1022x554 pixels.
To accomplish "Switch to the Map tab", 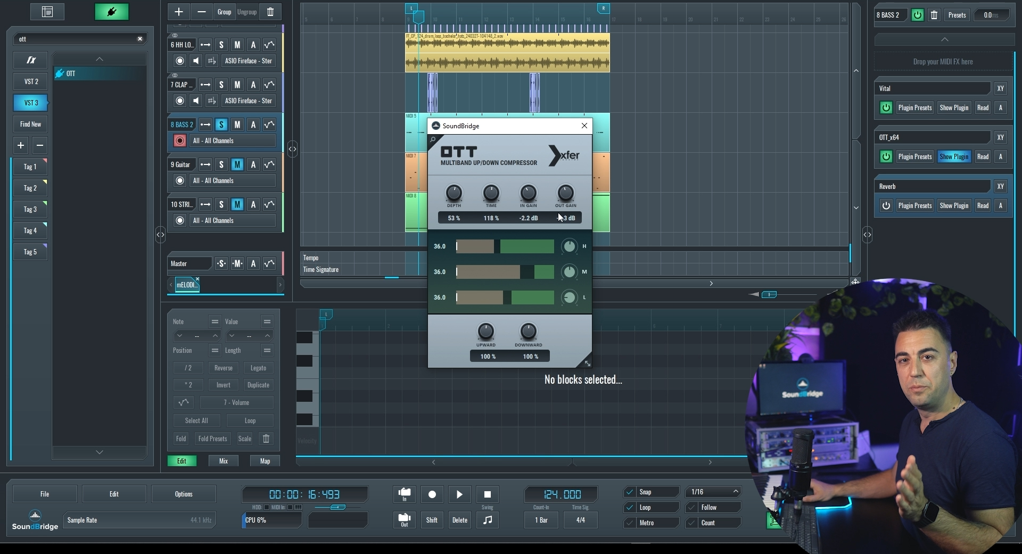I will 265,461.
